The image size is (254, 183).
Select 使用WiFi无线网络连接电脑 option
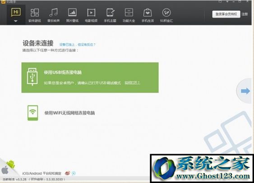click(x=69, y=113)
